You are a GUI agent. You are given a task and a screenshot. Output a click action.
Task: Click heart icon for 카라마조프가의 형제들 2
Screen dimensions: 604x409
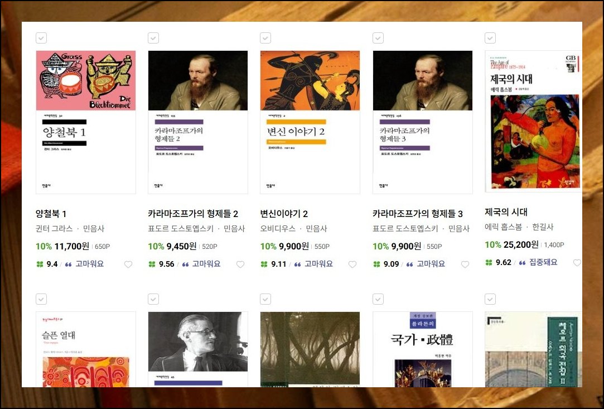(240, 264)
